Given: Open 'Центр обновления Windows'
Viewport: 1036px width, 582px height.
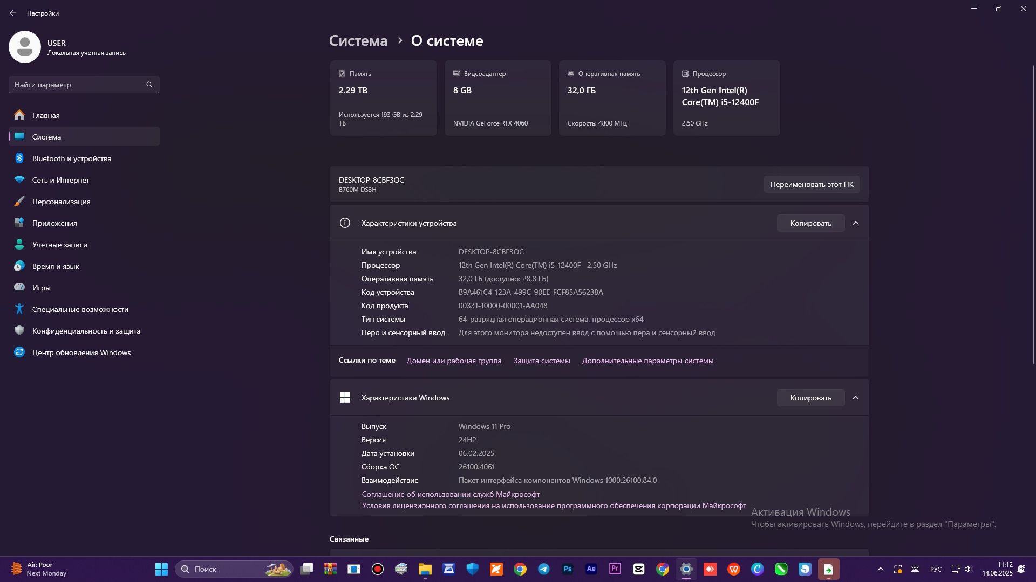Looking at the screenshot, I should pos(84,352).
